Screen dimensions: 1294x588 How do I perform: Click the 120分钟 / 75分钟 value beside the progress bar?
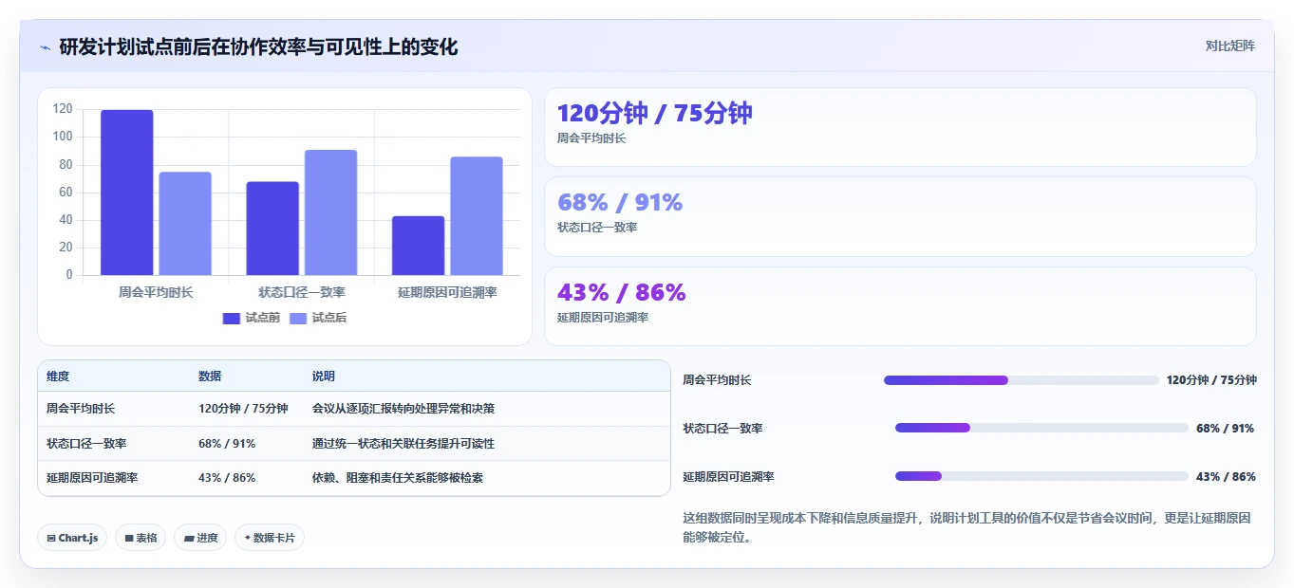coord(1211,380)
